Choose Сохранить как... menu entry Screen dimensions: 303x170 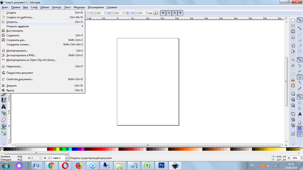[42, 40]
